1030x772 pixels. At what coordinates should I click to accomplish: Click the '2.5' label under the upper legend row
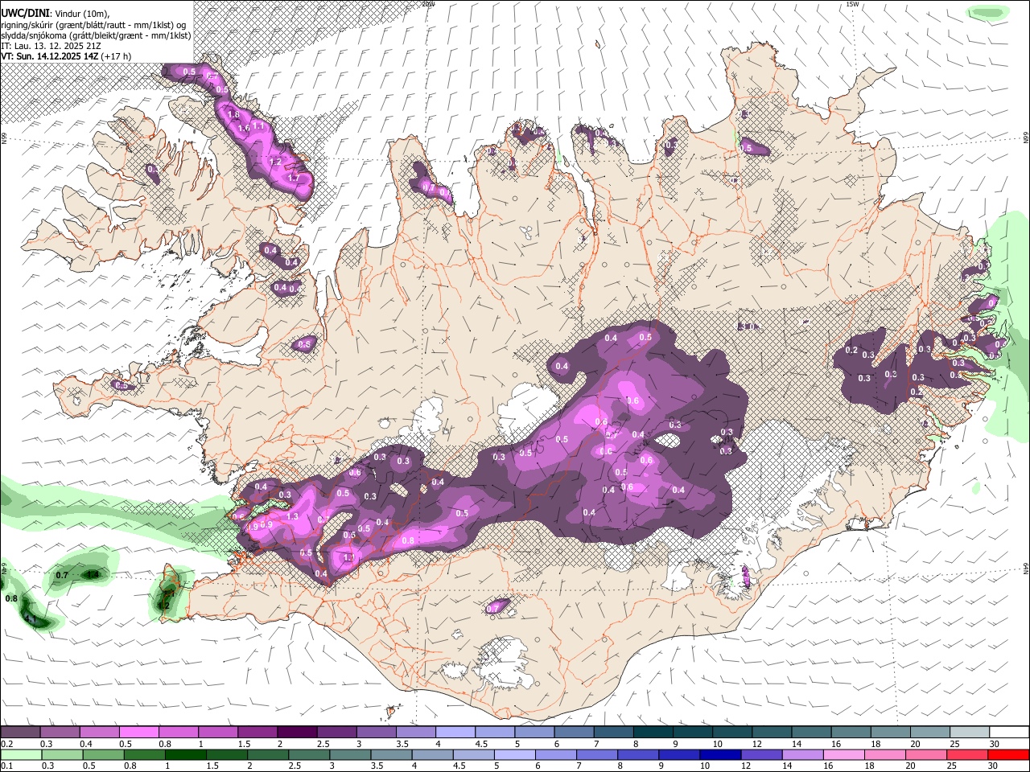pos(323,744)
